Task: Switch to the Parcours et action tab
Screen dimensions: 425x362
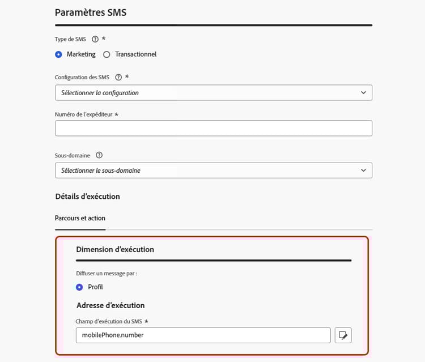Action: pos(80,218)
